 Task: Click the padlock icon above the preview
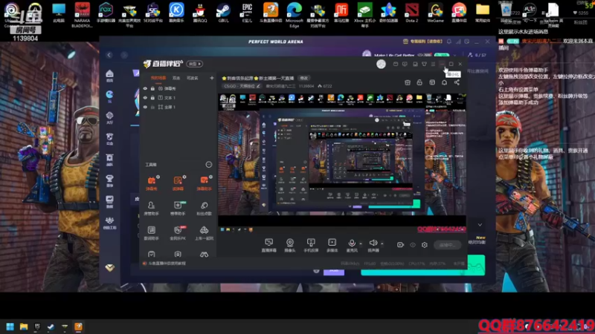coord(419,82)
